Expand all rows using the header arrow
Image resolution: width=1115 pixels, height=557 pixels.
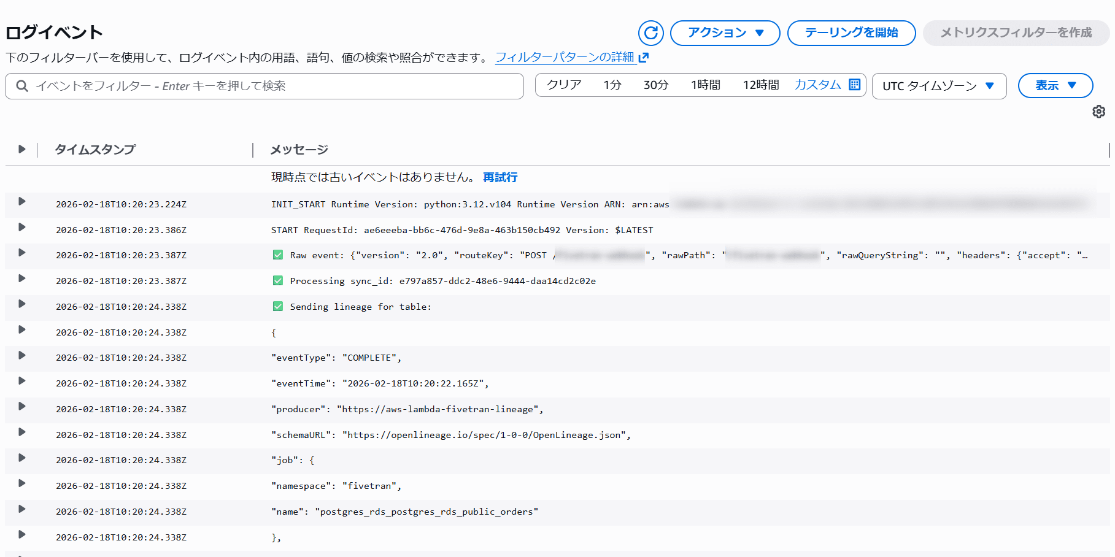pyautogui.click(x=22, y=149)
